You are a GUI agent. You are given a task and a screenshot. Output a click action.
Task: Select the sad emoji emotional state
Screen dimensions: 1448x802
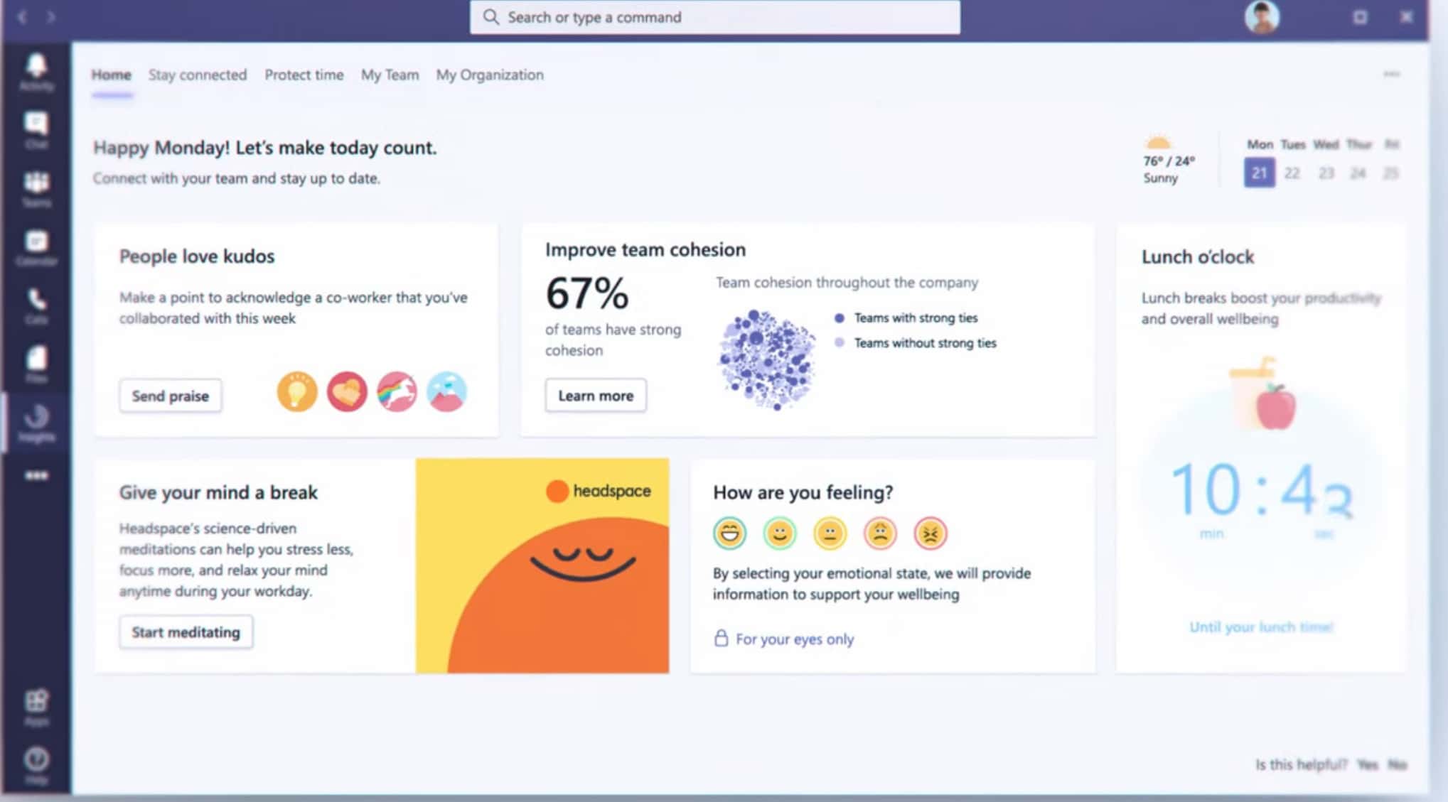pos(878,533)
